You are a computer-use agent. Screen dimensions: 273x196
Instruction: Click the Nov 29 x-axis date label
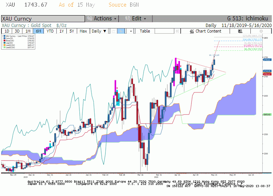pyautogui.click(x=13, y=175)
